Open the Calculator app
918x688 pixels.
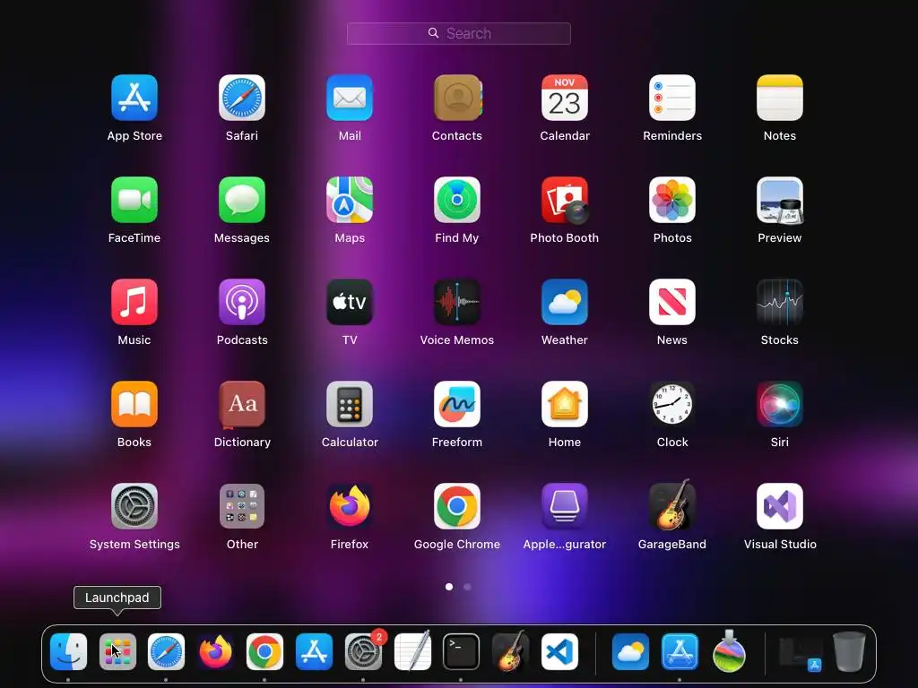[x=350, y=404]
